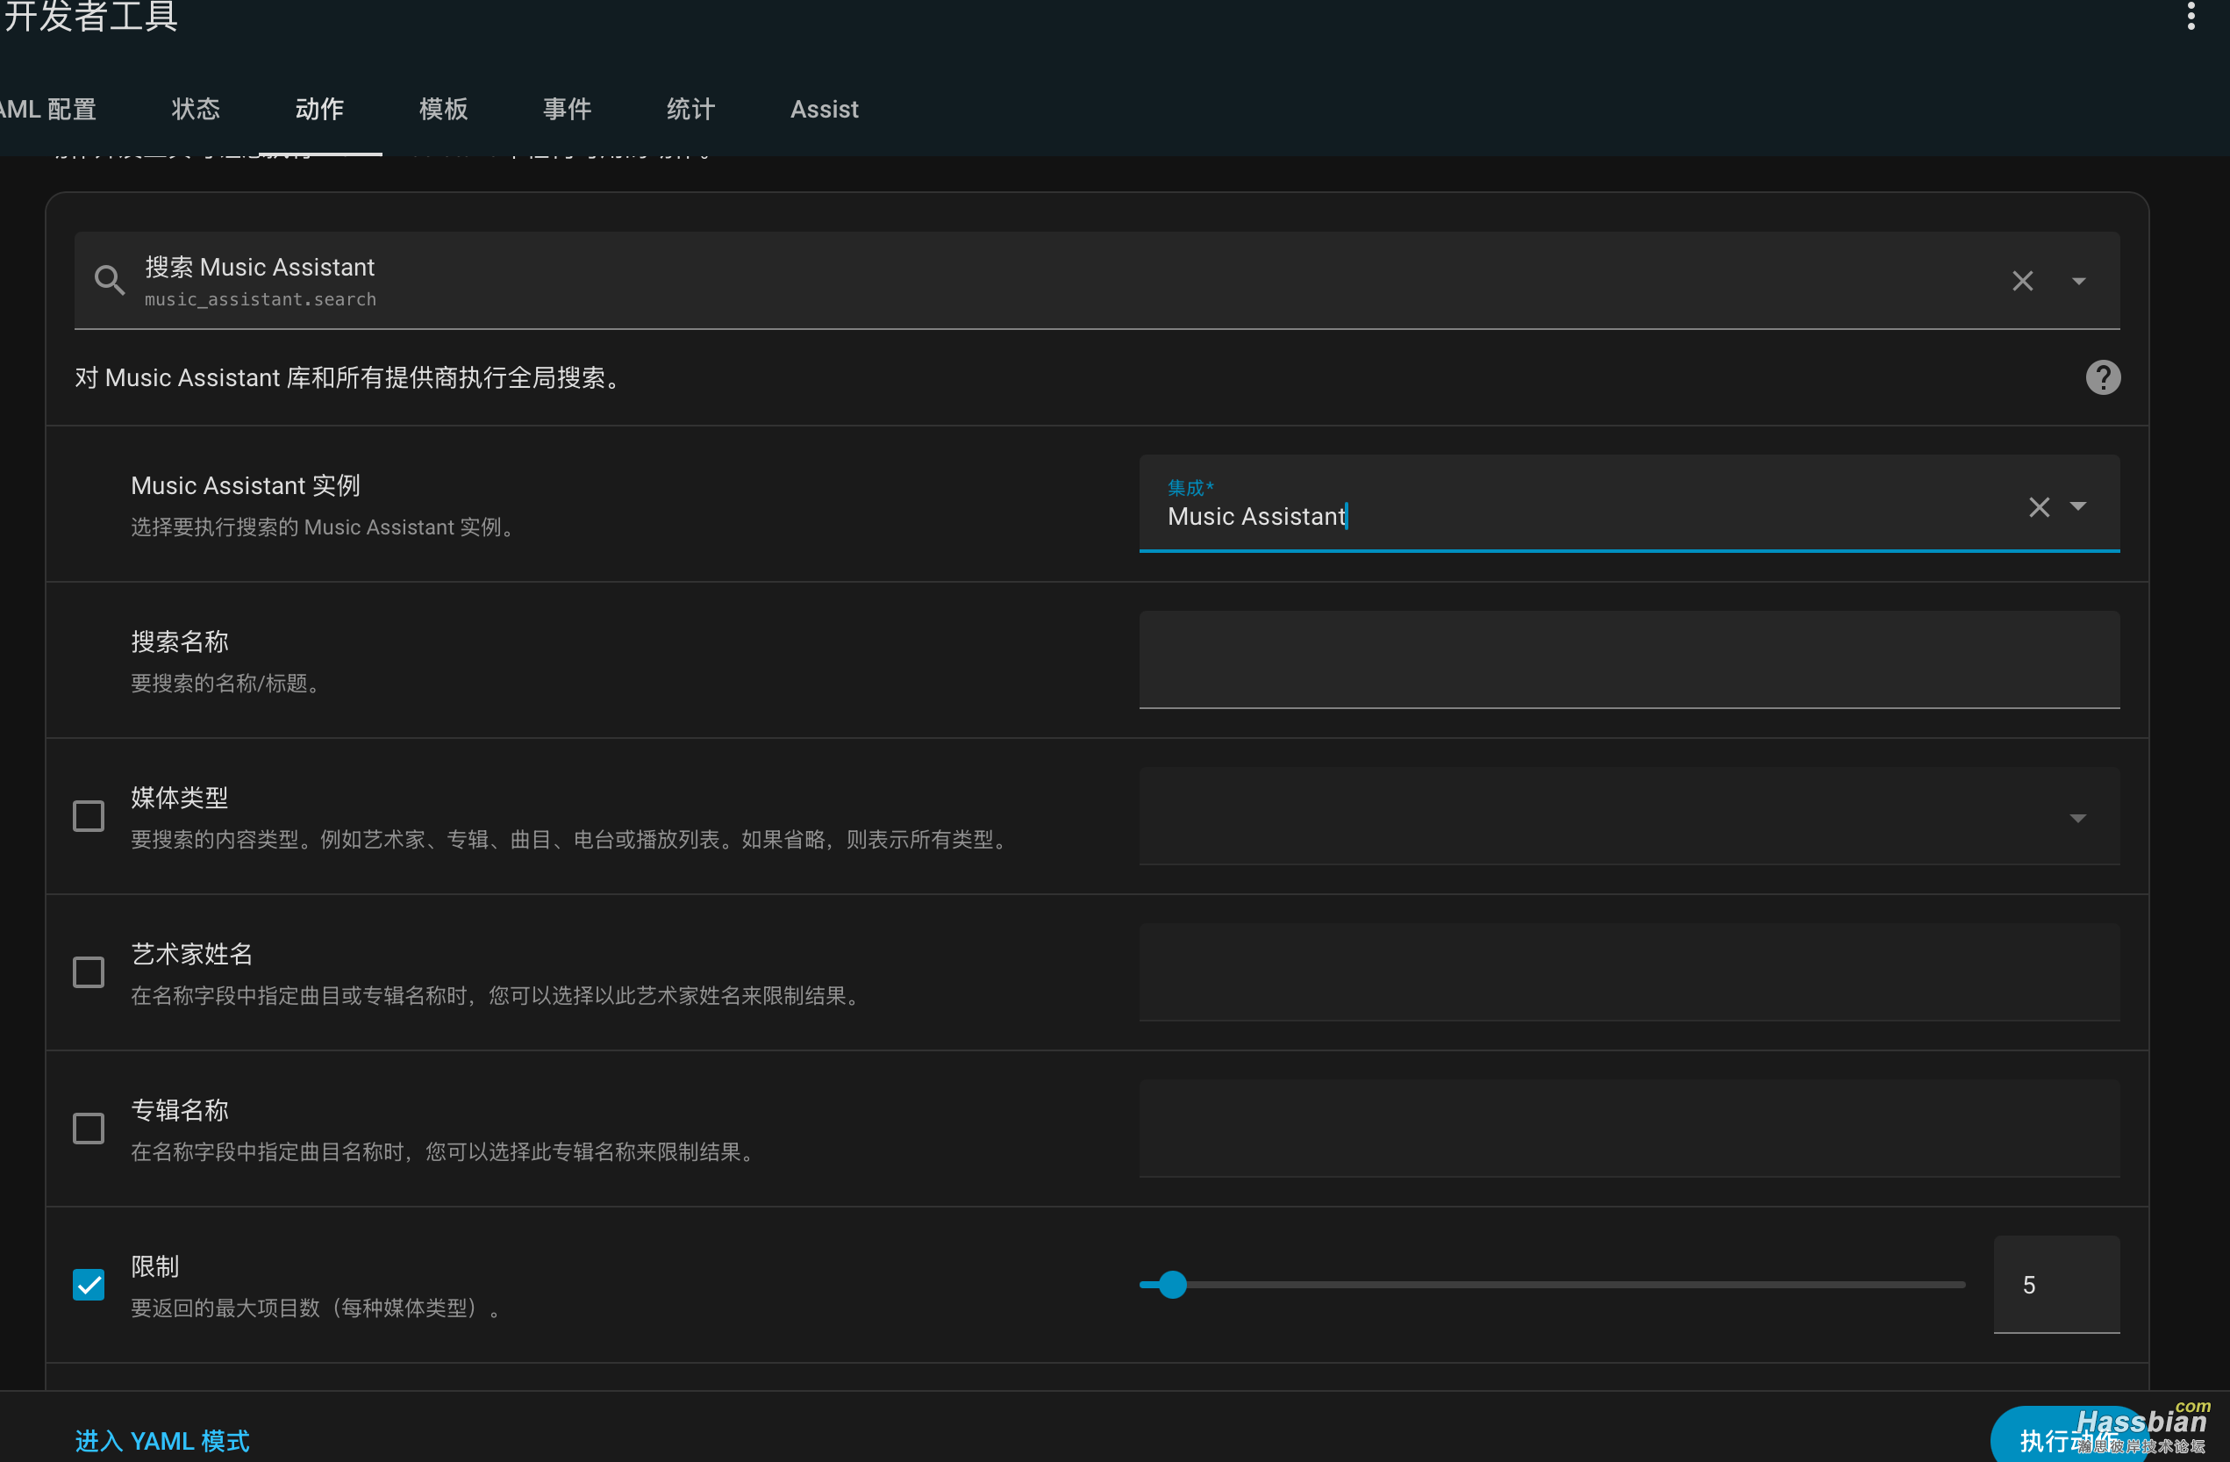This screenshot has height=1462, width=2230.
Task: Enable the media type checkbox
Action: [x=89, y=816]
